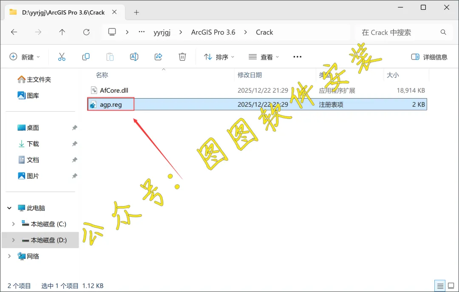The image size is (459, 292).
Task: Toggle the 详细信息 details pane
Action: coord(429,57)
